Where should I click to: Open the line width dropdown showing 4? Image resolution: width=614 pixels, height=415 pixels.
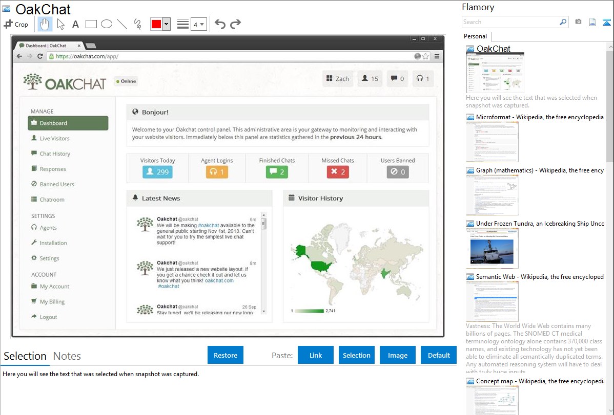(x=198, y=24)
